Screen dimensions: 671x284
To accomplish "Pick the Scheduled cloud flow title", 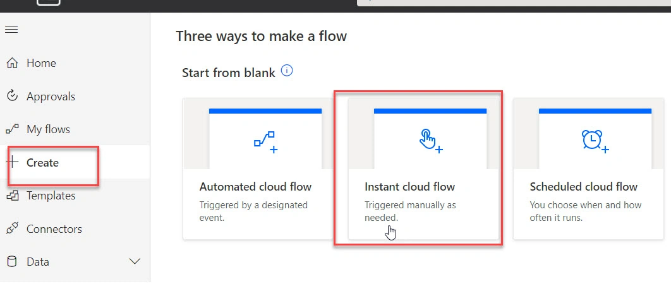I will pos(584,187).
